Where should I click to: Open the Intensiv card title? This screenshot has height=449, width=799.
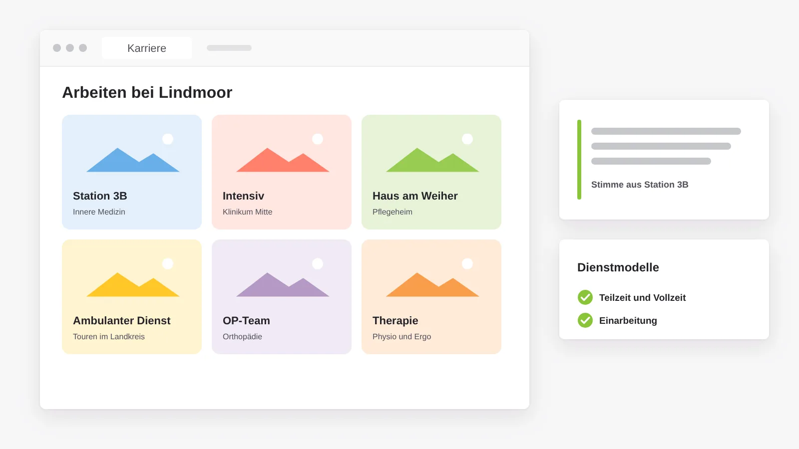click(243, 196)
